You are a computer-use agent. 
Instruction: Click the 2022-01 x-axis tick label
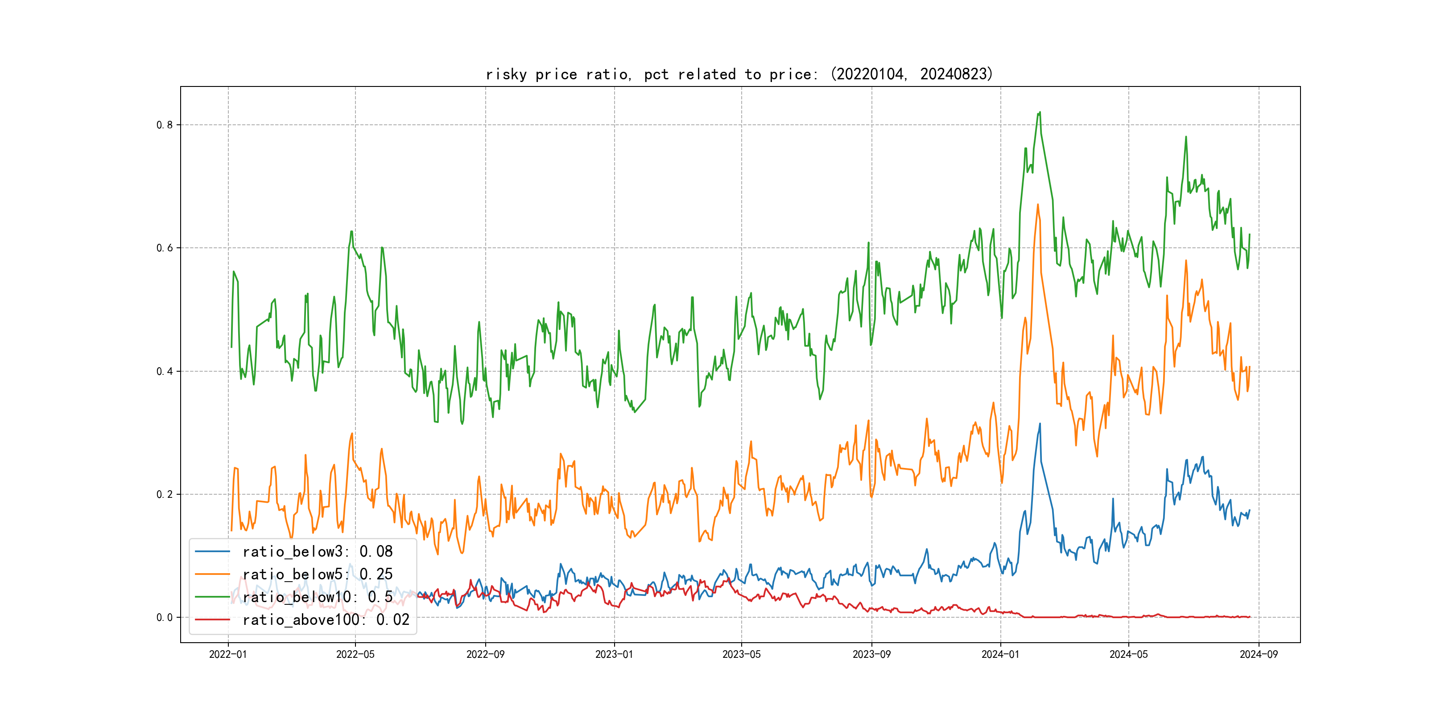[228, 654]
